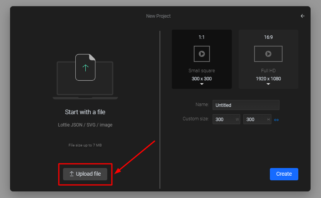Viewport: 321px width, 198px height.
Task: Click the New Project dialog title
Action: (x=158, y=16)
